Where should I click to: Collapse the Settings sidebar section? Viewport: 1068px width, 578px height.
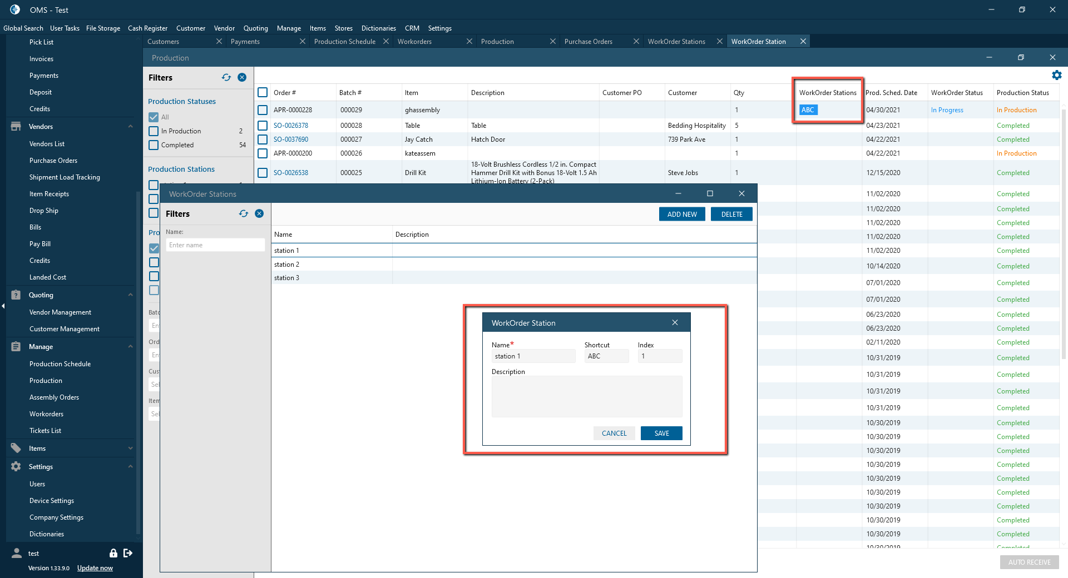[x=130, y=466]
